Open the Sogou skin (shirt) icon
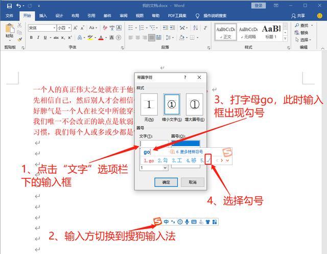 pos(208,222)
